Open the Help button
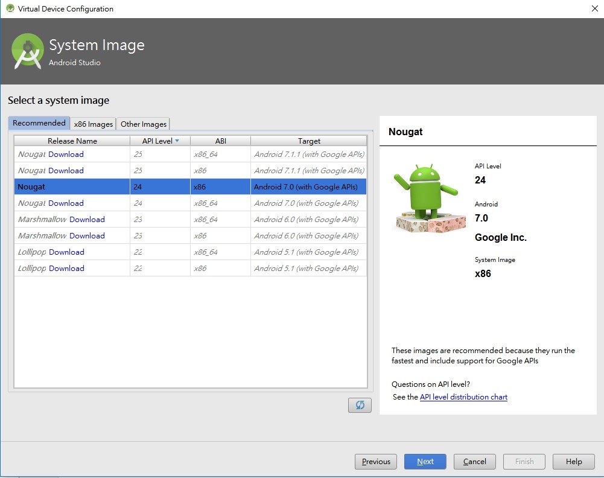 click(574, 462)
